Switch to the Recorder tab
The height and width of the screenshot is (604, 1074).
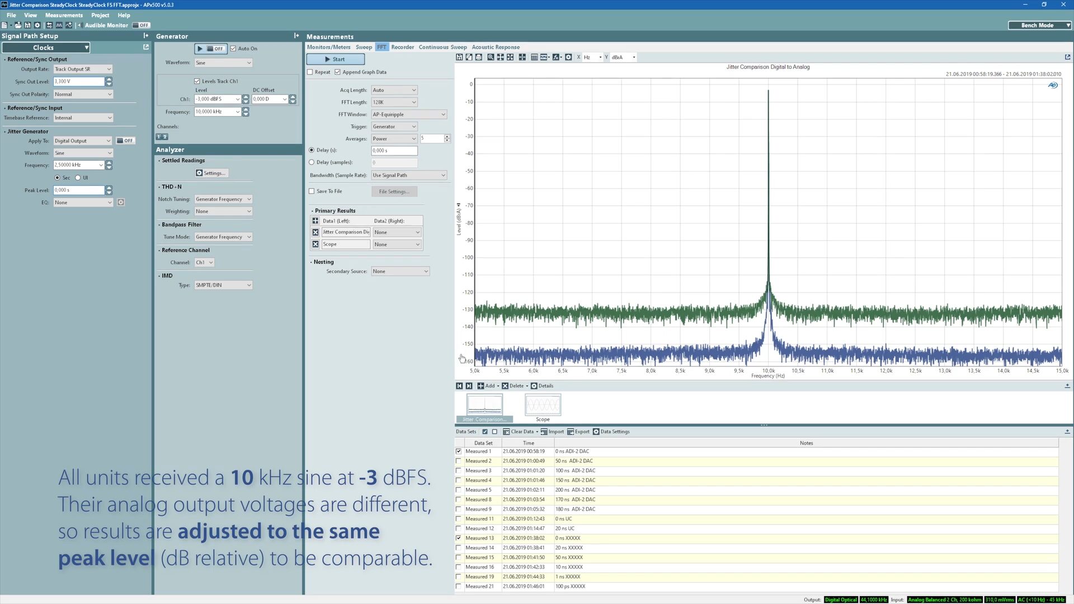(x=402, y=47)
